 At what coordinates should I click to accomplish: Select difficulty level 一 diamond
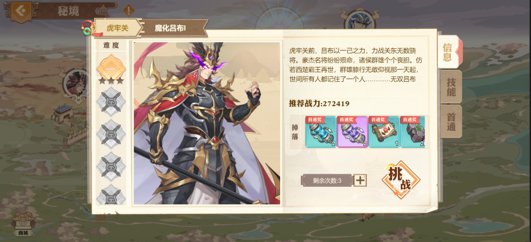pos(111,68)
